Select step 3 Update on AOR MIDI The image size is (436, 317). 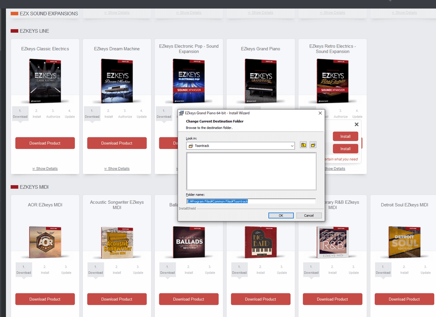click(66, 270)
